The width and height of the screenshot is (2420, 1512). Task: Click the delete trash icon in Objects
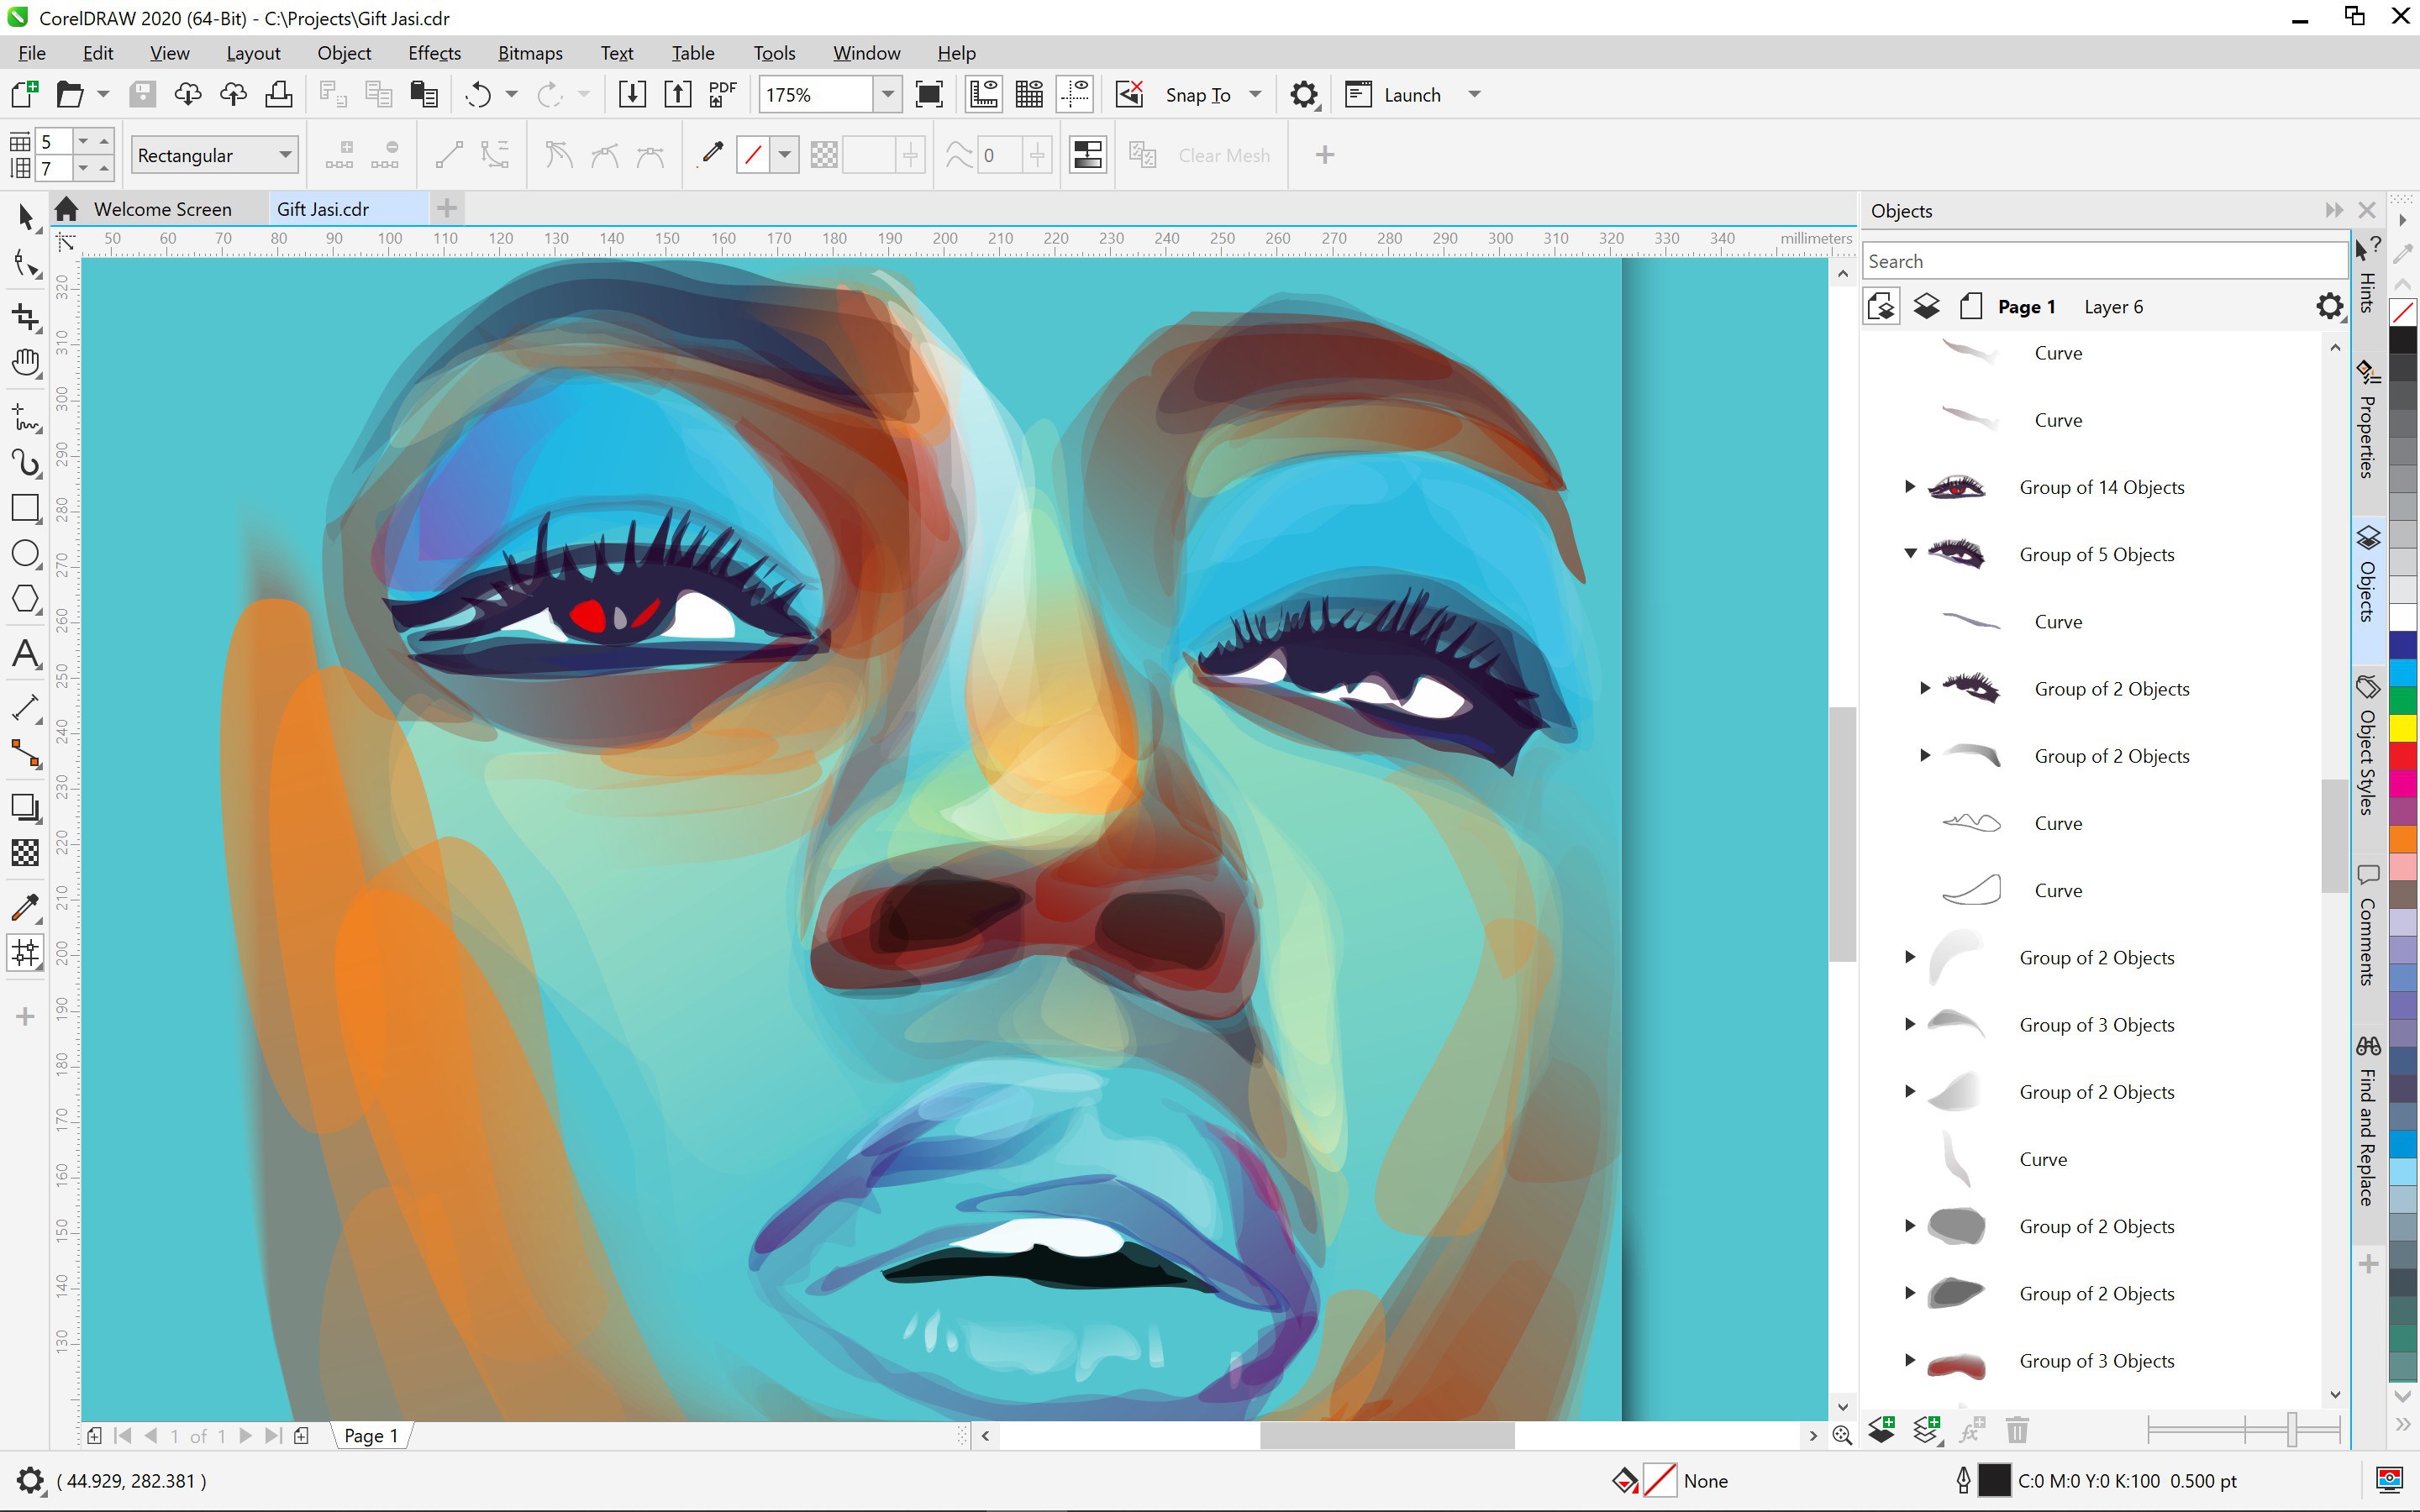click(2017, 1431)
